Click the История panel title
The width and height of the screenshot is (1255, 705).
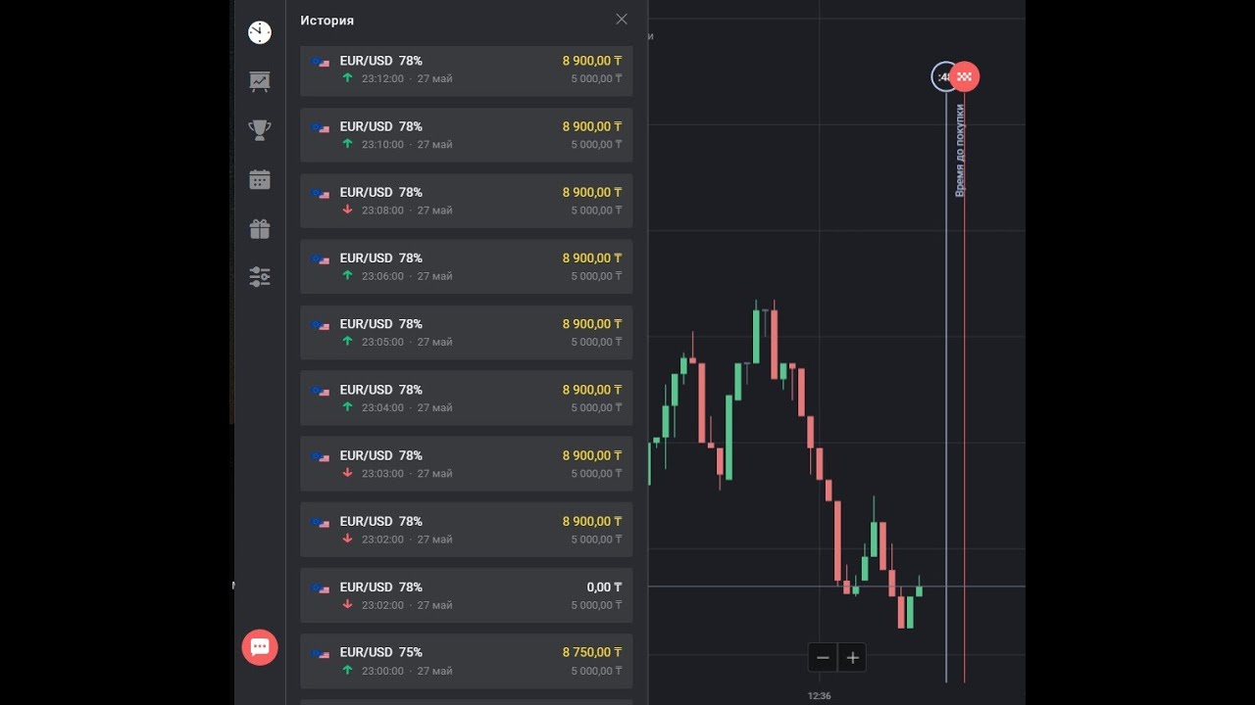327,21
